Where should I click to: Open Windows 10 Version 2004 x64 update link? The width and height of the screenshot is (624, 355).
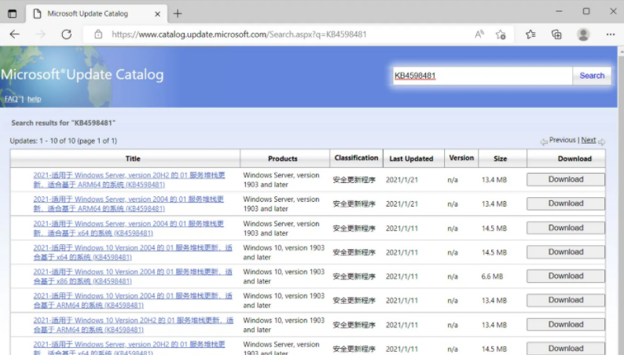[133, 252]
